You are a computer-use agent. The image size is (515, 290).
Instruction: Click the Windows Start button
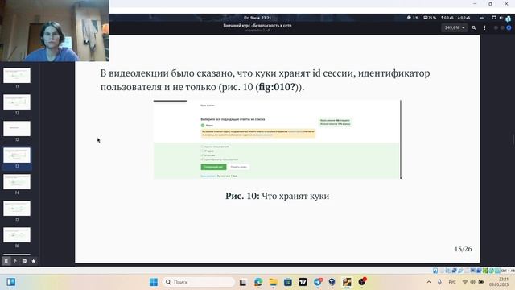point(154,282)
